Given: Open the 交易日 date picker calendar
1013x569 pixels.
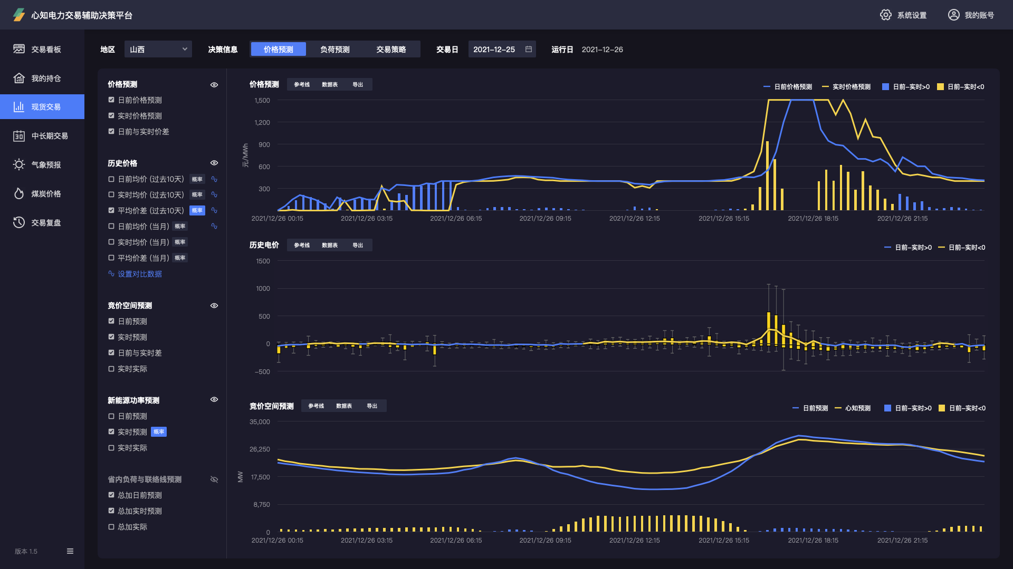Looking at the screenshot, I should [529, 49].
